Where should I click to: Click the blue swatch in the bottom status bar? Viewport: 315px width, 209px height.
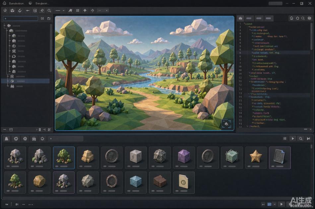tap(269, 204)
